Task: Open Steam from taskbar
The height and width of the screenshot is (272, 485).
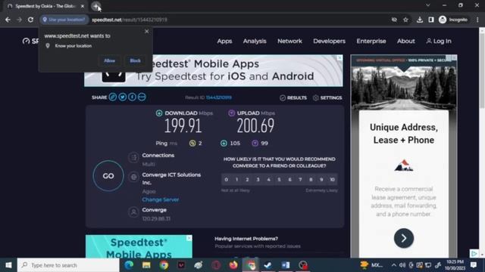Action: coord(268,265)
